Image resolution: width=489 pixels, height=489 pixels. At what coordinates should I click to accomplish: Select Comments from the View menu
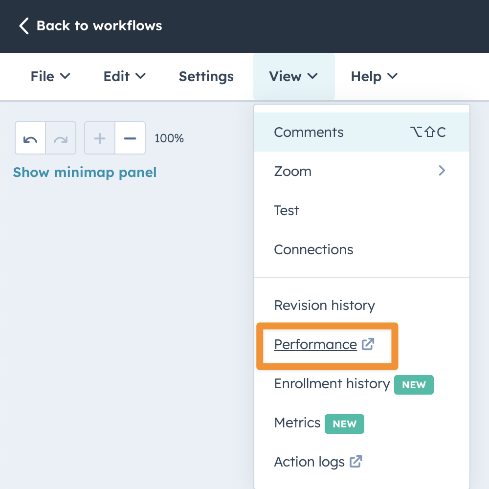tap(309, 132)
